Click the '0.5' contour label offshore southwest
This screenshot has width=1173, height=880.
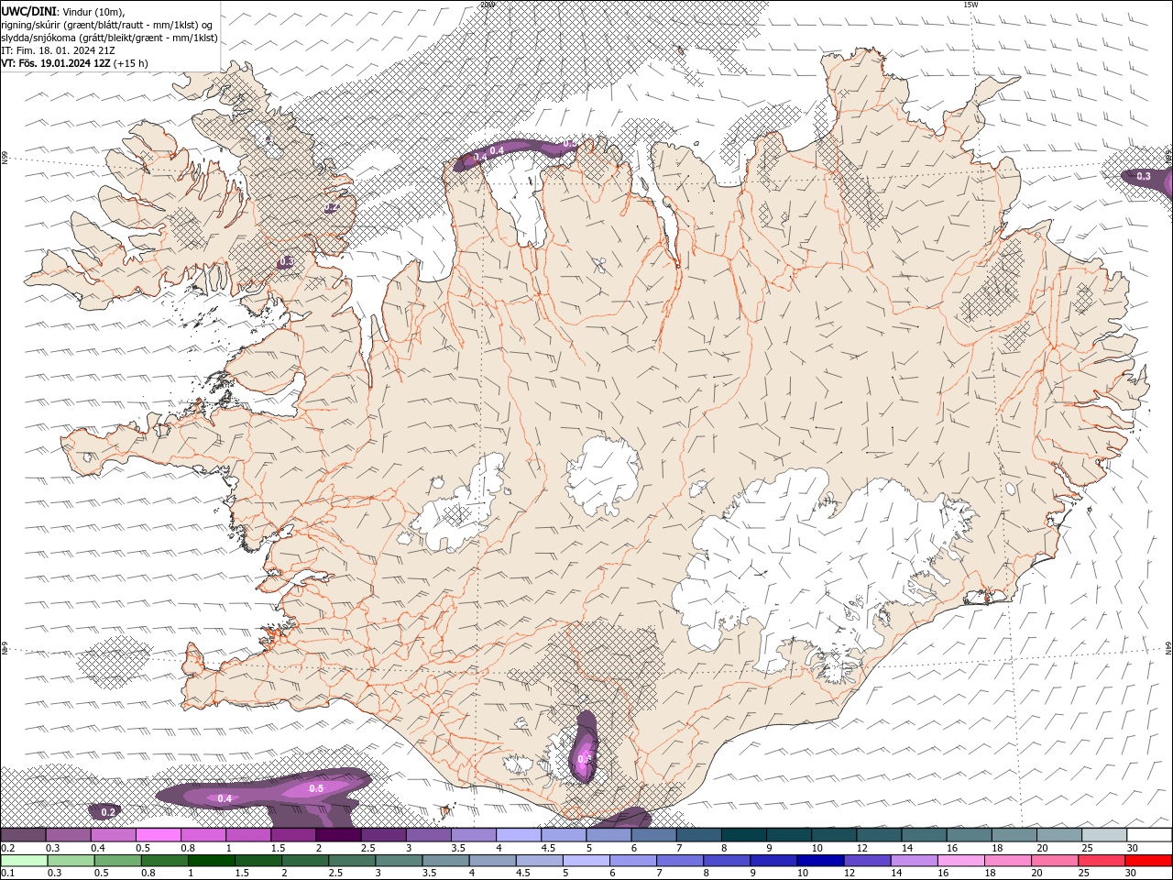pos(316,788)
